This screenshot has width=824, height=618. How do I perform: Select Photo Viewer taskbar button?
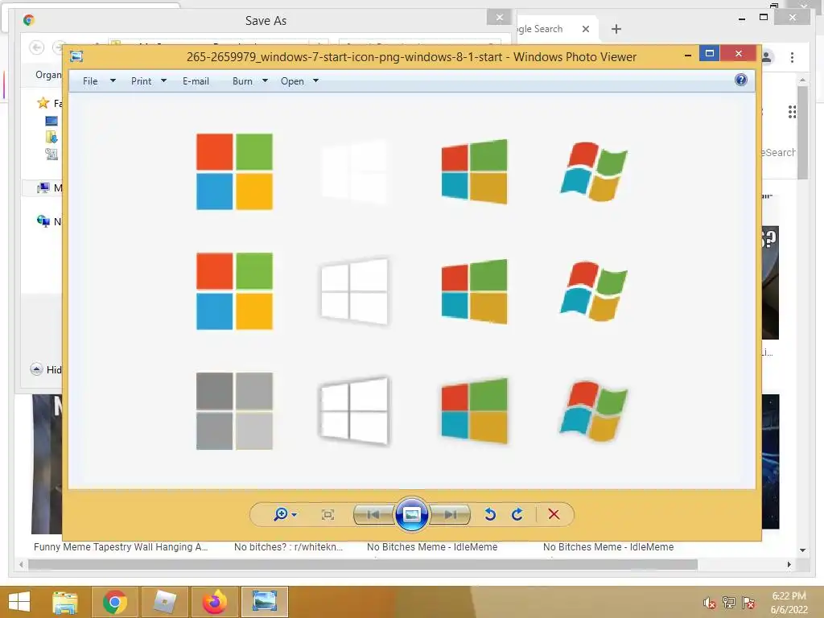tap(265, 602)
